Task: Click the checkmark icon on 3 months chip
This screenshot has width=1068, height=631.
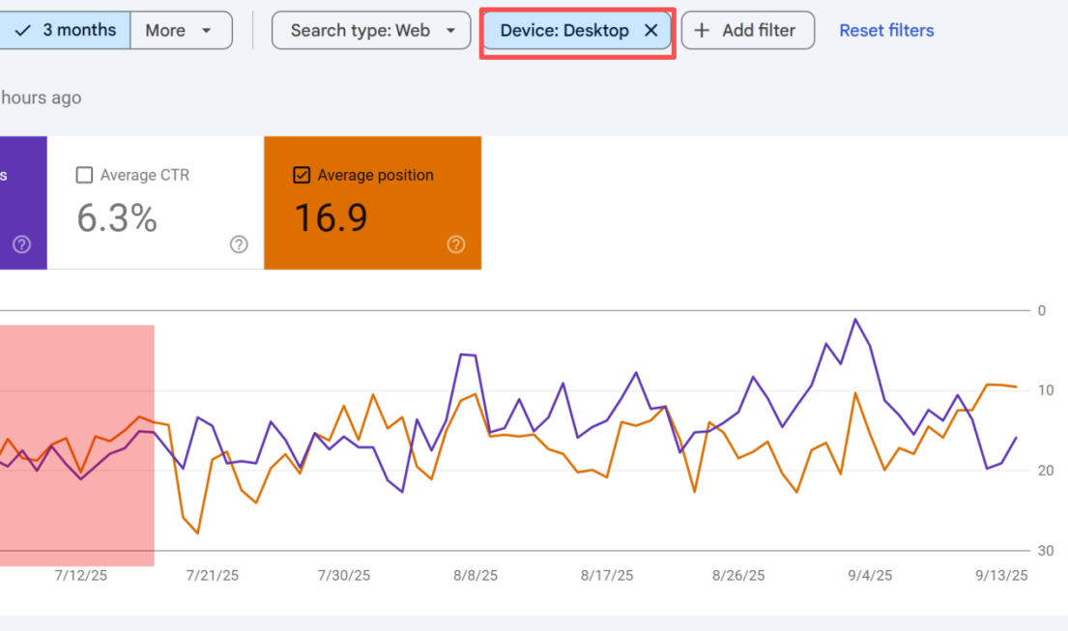Action: (x=23, y=30)
